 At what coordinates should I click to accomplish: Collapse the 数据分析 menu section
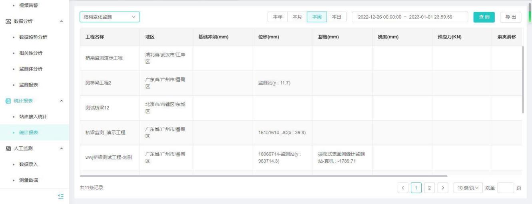(x=61, y=22)
